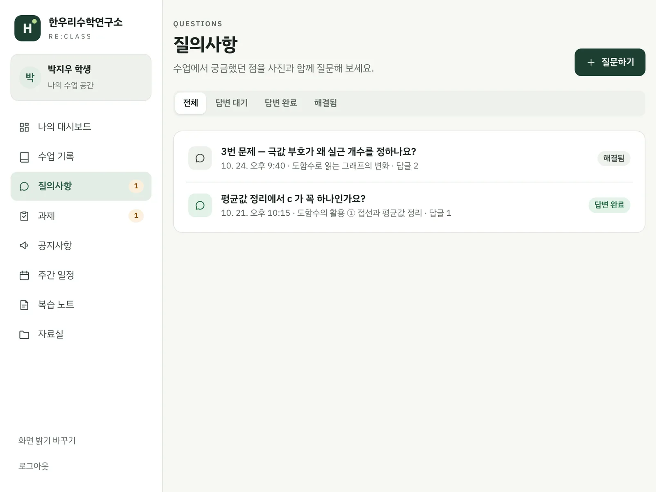Screen dimensions: 656x492
Task: Click the 주간 일정 calendar icon
Action: coord(24,275)
